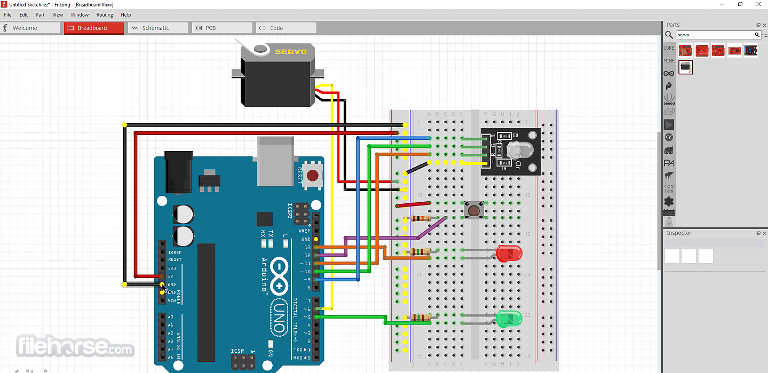Select the PA parts bin icon
The image size is (768, 373).
point(669,163)
